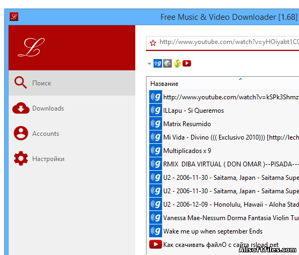Image resolution: width=299 pixels, height=255 pixels.
Task: Click the app logo icon in title bar
Action: (x=14, y=17)
